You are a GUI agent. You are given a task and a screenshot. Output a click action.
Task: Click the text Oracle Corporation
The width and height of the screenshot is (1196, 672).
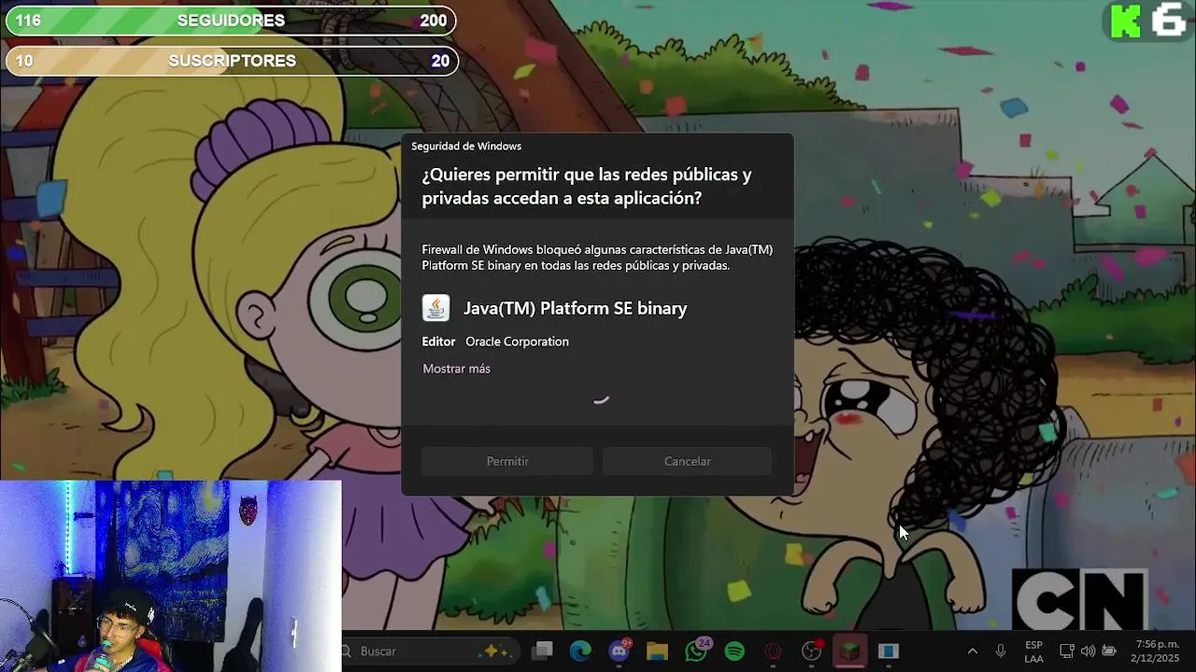[517, 342]
